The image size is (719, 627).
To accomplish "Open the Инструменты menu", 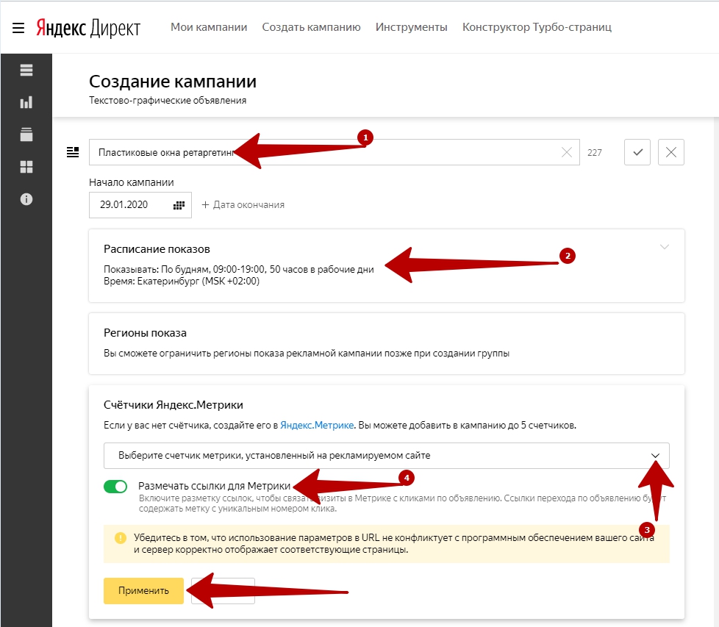I will click(411, 27).
